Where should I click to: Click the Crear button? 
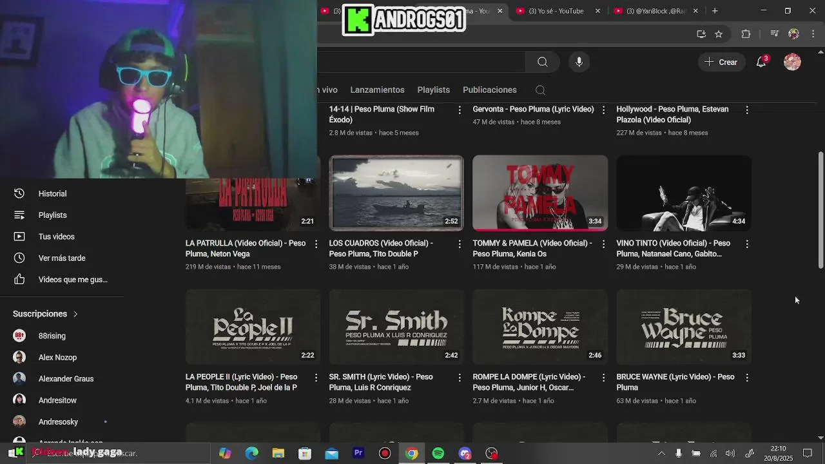[x=721, y=62]
